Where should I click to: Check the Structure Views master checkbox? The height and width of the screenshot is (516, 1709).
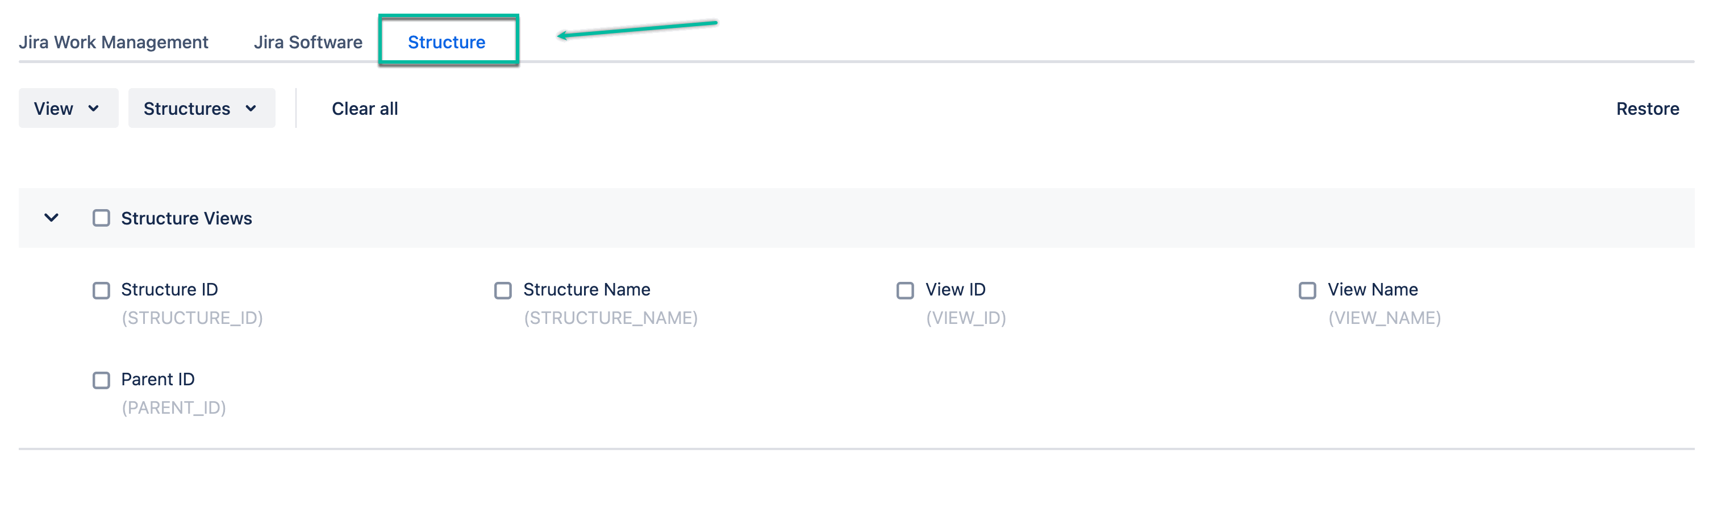[x=101, y=218]
